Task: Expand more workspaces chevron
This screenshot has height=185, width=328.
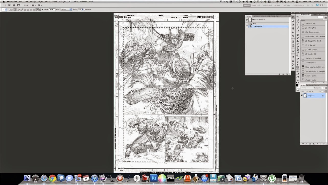Action: 312,5
